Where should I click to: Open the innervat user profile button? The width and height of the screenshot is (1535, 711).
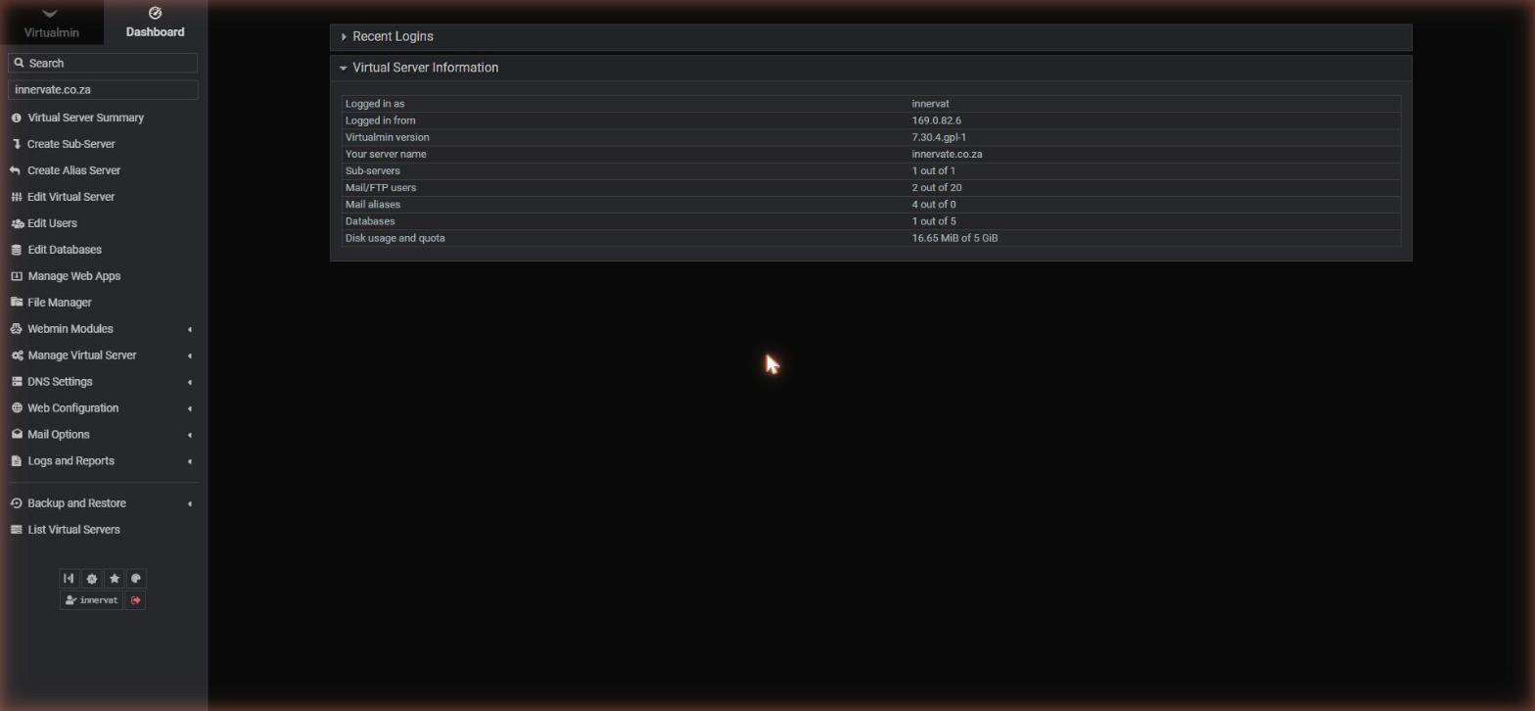coord(91,600)
